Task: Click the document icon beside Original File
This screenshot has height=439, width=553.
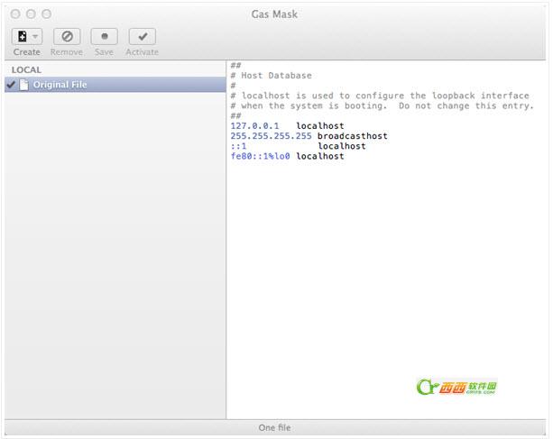Action: (x=23, y=85)
